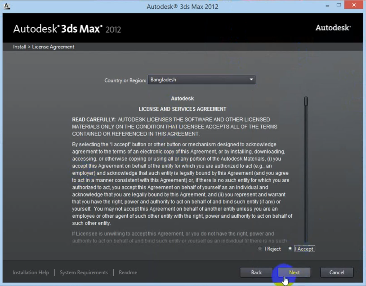Click the Autodesk 3ds Max 2012 logo

point(67,29)
